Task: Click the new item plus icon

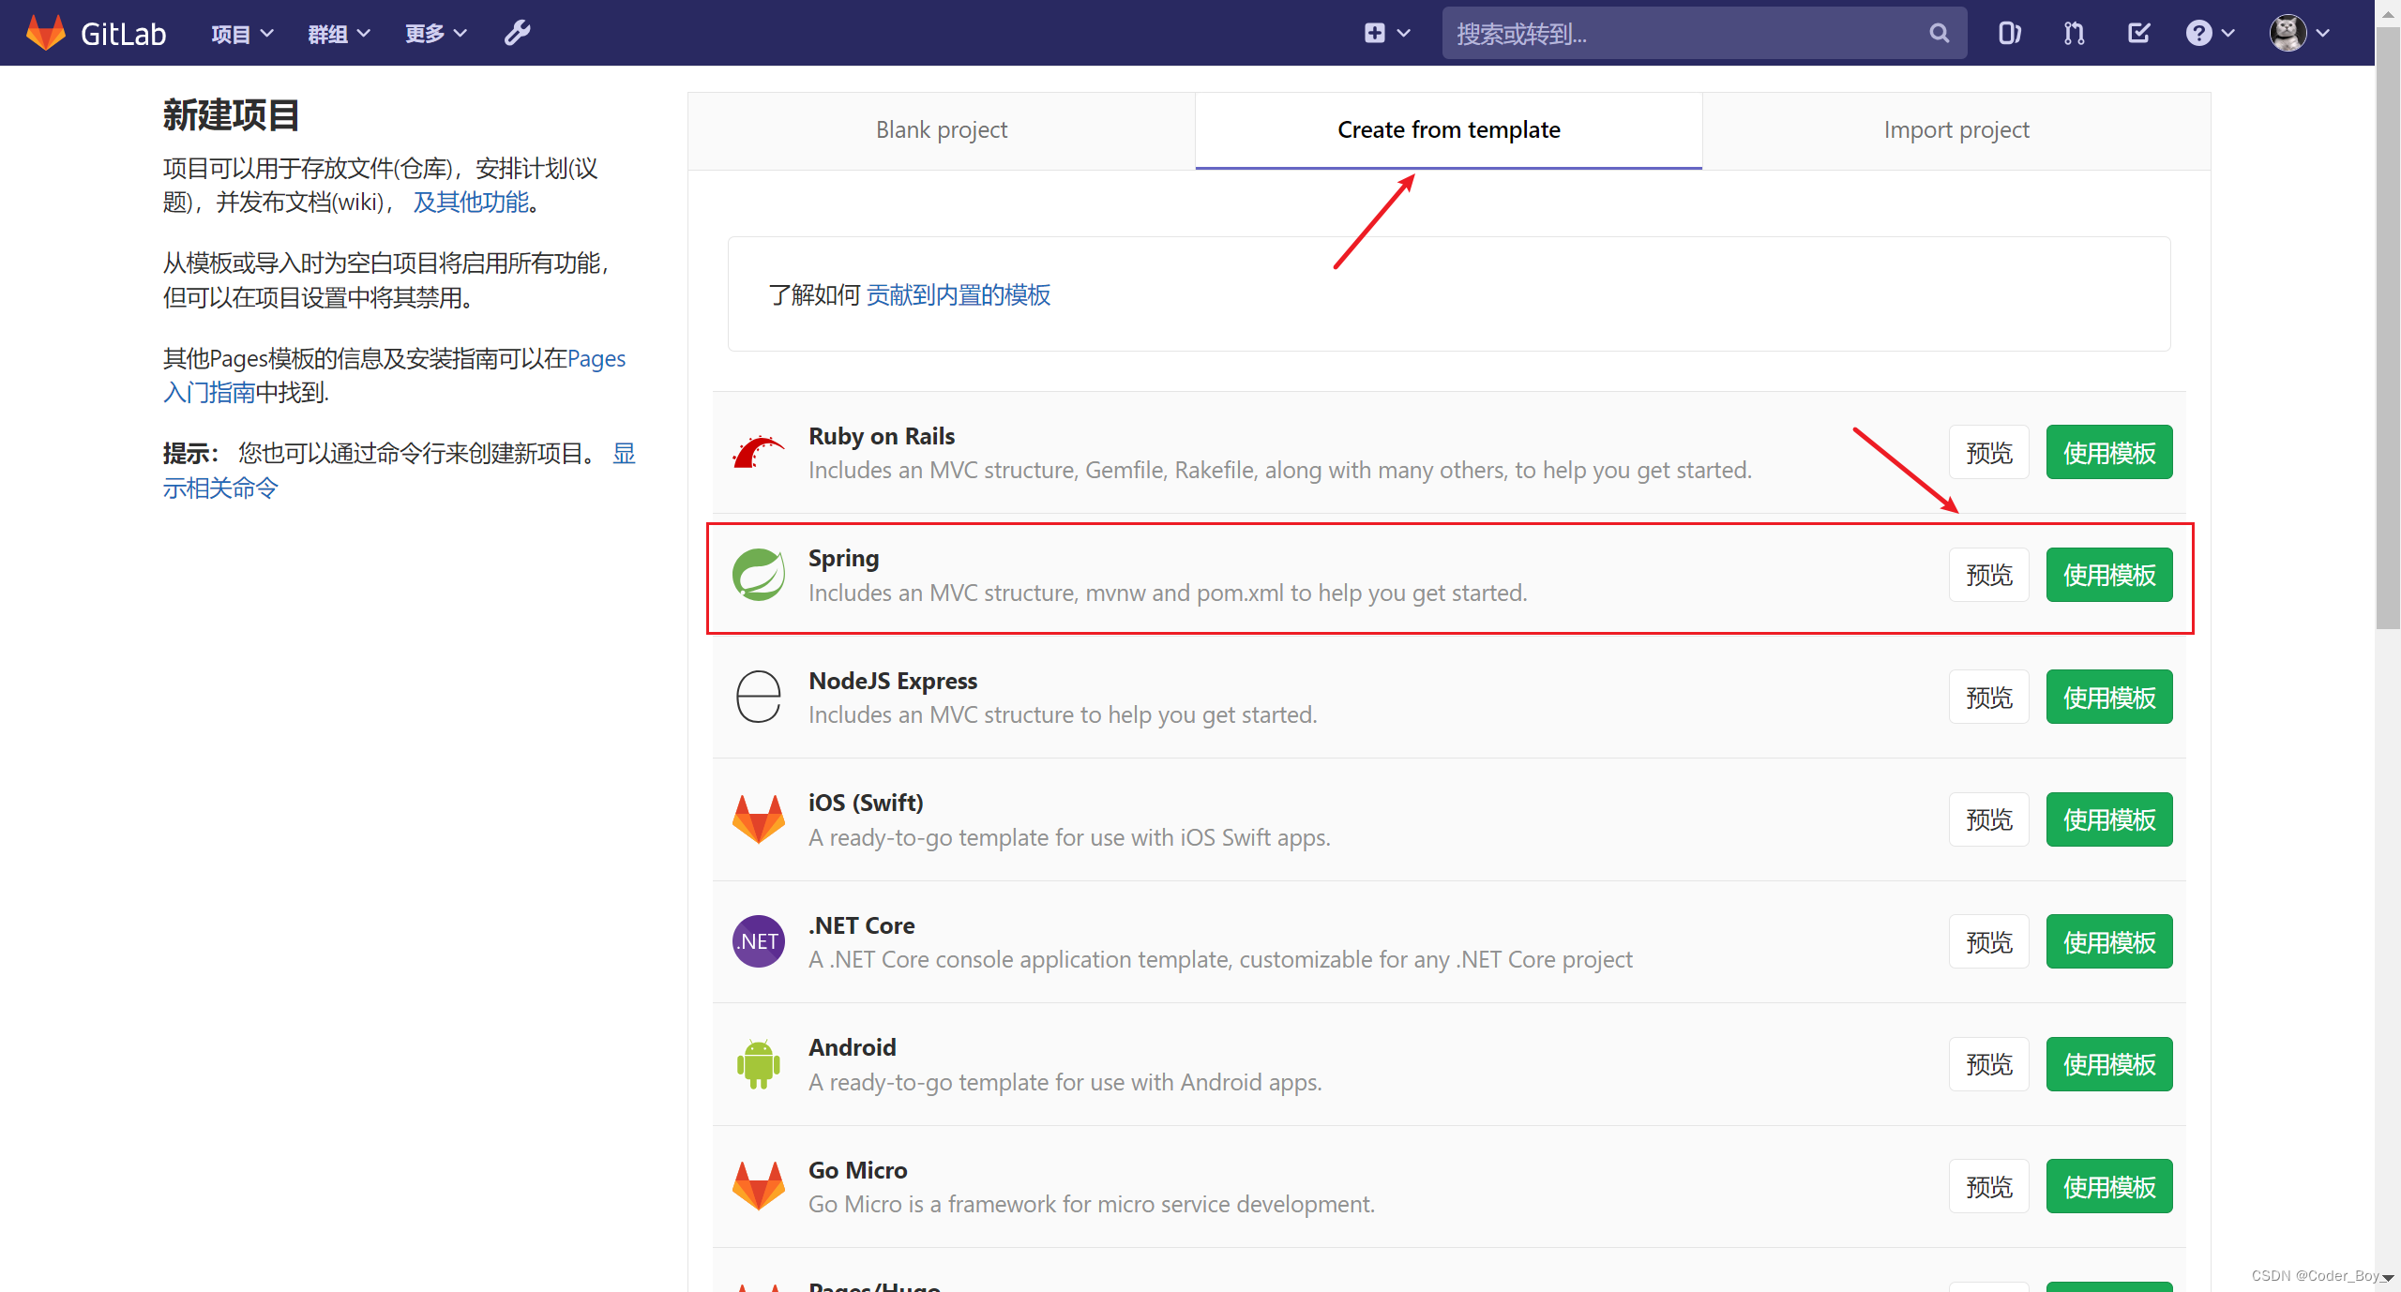Action: 1374,34
